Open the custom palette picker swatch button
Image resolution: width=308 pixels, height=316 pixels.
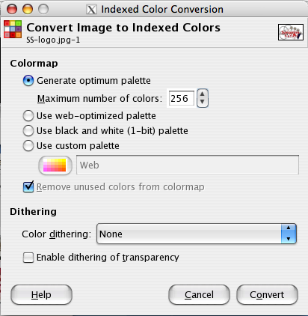(55, 165)
